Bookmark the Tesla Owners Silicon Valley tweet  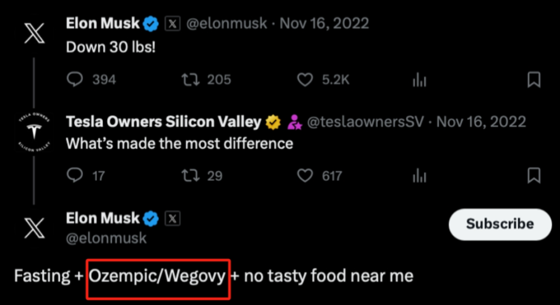(x=533, y=175)
